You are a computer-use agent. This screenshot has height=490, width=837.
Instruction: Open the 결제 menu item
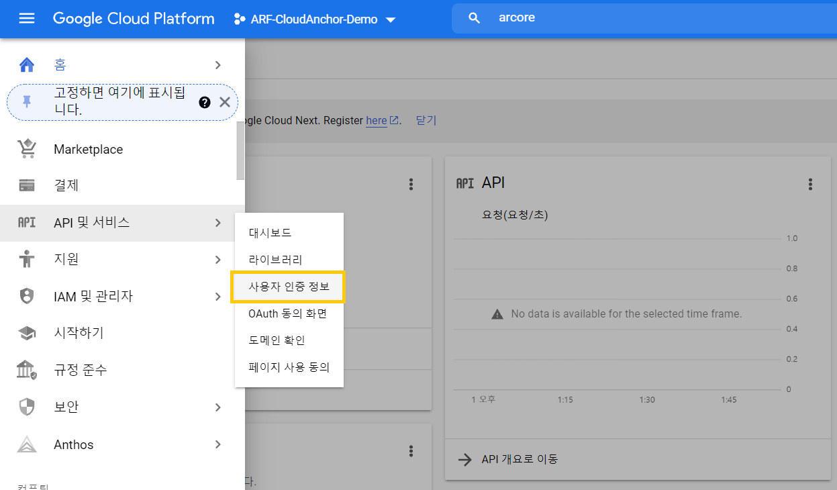pos(118,186)
